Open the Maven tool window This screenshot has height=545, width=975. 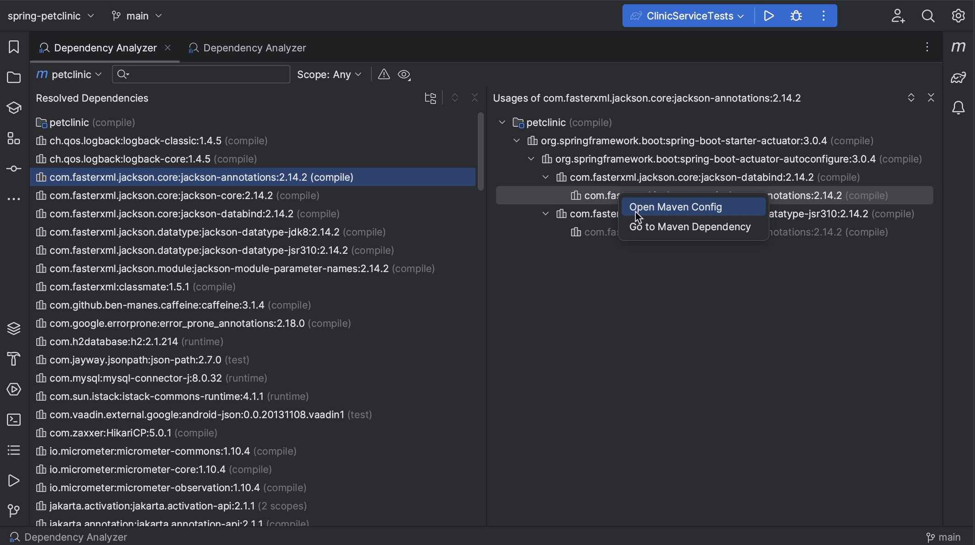coord(959,46)
